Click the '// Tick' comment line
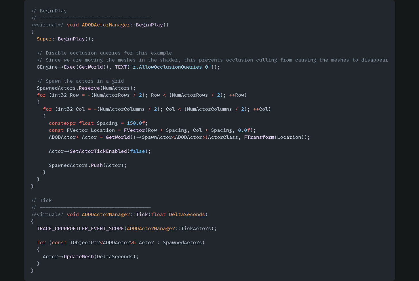The height and width of the screenshot is (281, 419). click(41, 200)
